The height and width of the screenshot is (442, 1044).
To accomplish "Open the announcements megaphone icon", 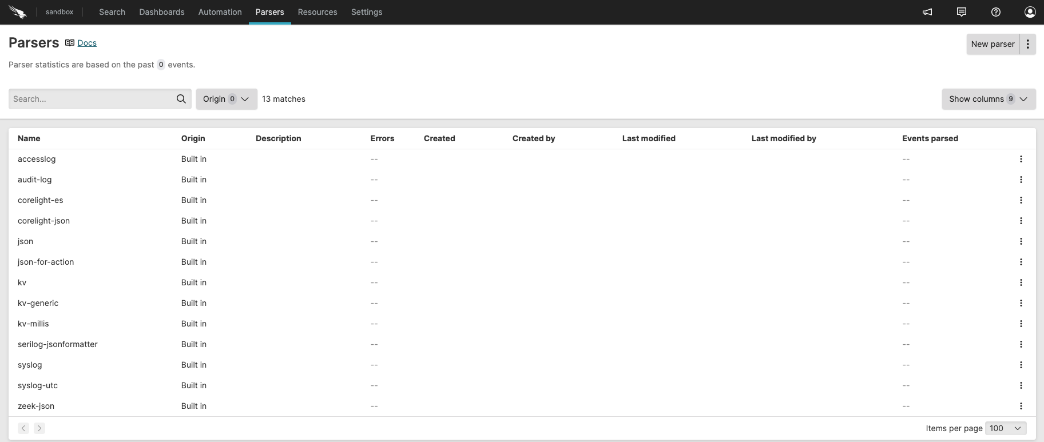I will (927, 12).
